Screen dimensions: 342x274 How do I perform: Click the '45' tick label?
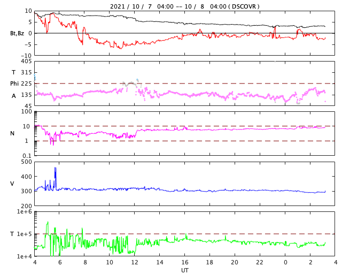click(x=28, y=106)
